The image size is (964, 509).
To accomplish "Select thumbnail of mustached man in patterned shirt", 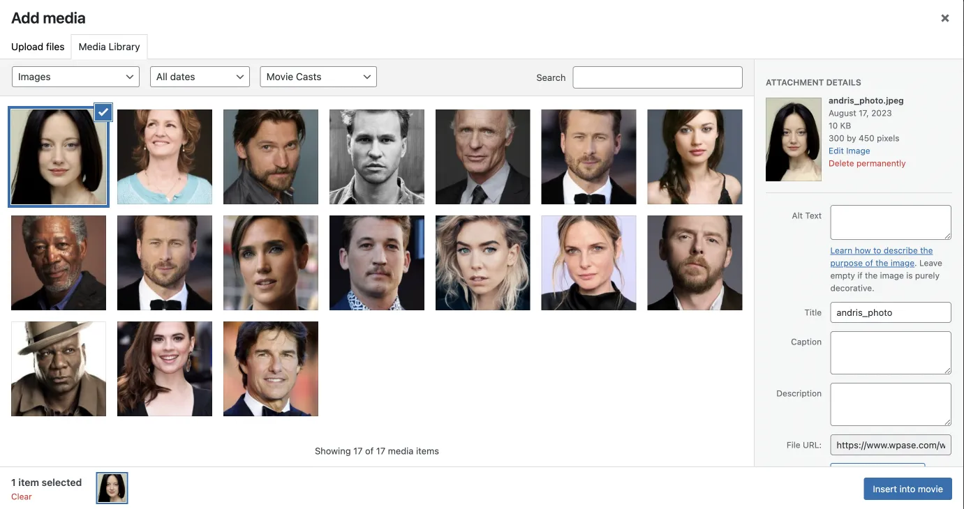I will (377, 263).
